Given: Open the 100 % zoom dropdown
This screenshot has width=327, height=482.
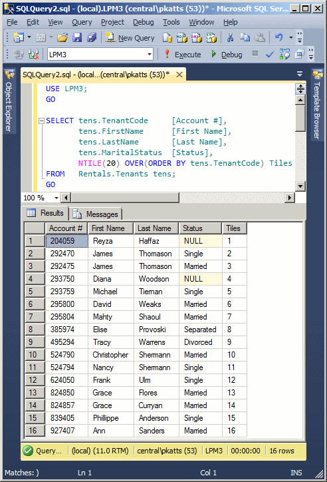Looking at the screenshot, I should point(56,198).
